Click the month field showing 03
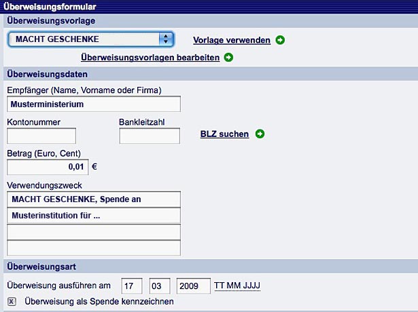Screen dimensions: 418x312 click(x=159, y=286)
